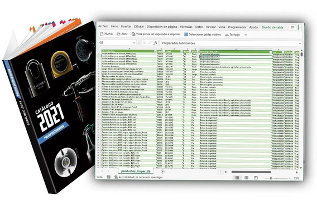
Task: Click the Abrir folder icon
Action: pos(118,34)
